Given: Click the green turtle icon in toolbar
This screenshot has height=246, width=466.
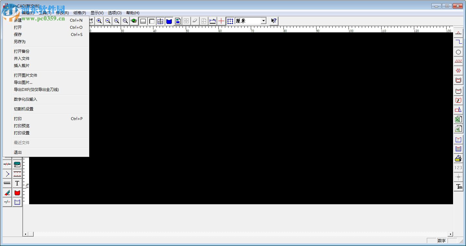Looking at the screenshot, I should (x=134, y=21).
